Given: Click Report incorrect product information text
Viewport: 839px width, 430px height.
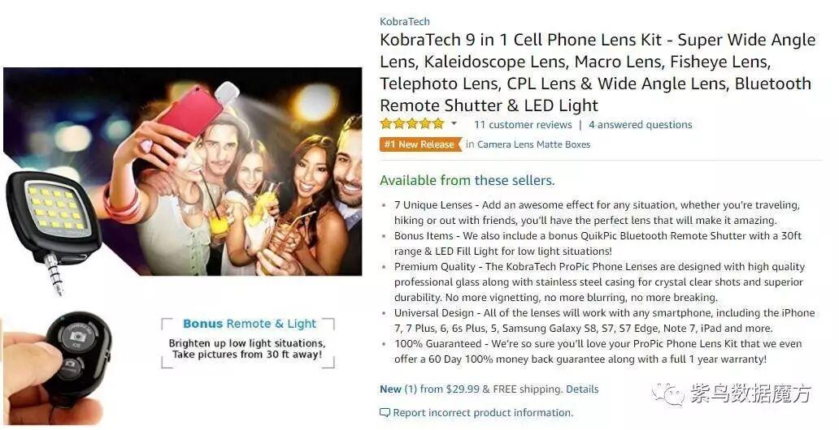Looking at the screenshot, I should [x=483, y=413].
